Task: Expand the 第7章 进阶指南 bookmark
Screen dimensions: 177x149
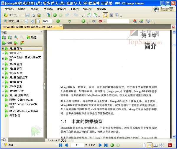Action: tap(3, 78)
